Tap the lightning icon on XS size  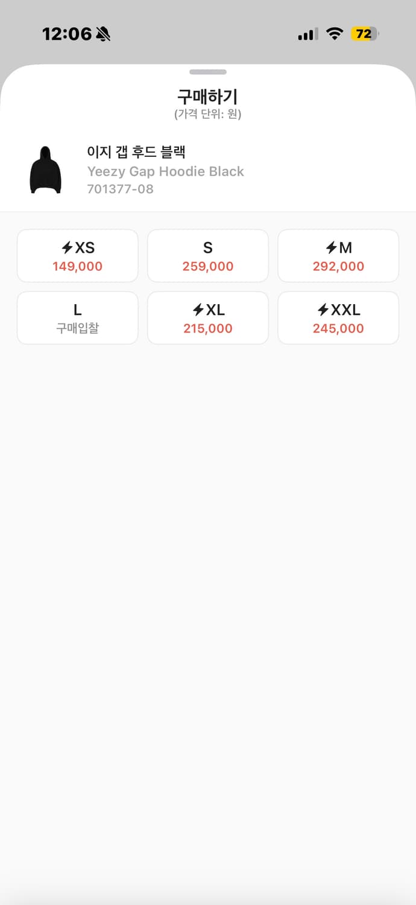pyautogui.click(x=67, y=248)
